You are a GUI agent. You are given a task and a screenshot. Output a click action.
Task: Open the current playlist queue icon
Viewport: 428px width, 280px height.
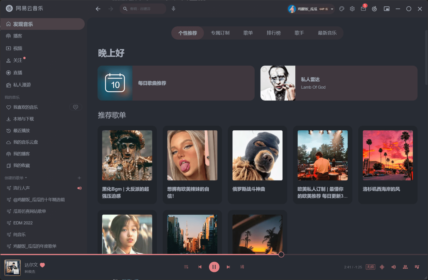tap(417, 267)
